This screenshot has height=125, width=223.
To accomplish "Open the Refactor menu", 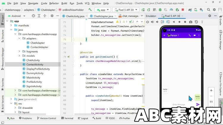I will point(54,3).
